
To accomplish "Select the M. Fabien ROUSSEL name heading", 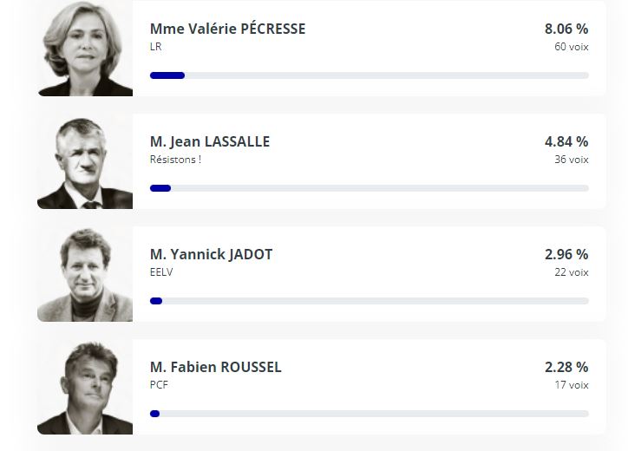I will 215,367.
